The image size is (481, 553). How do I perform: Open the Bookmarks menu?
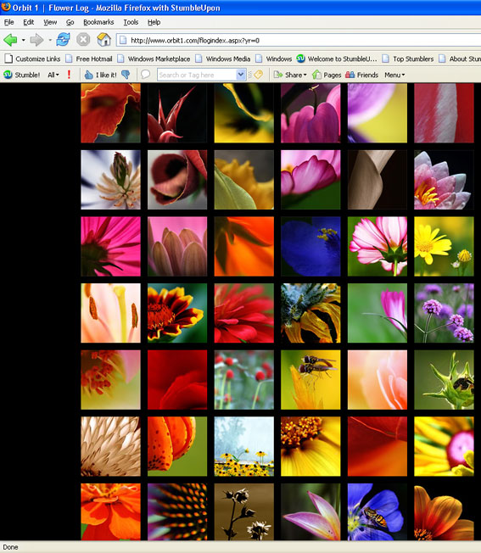tap(98, 22)
